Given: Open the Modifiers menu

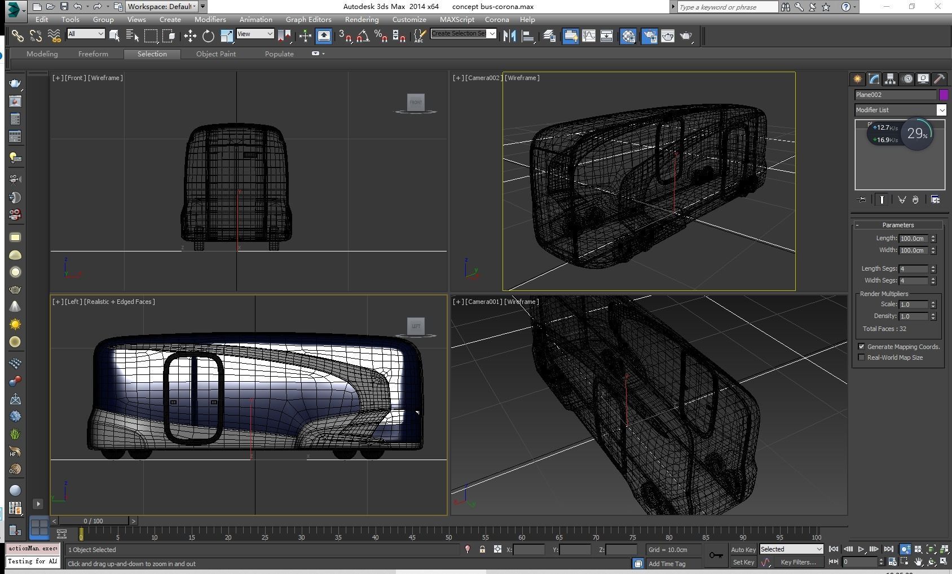Looking at the screenshot, I should [x=210, y=19].
